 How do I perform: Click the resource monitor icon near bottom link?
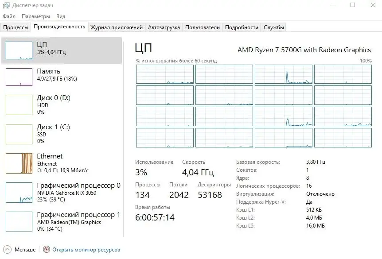click(45, 249)
